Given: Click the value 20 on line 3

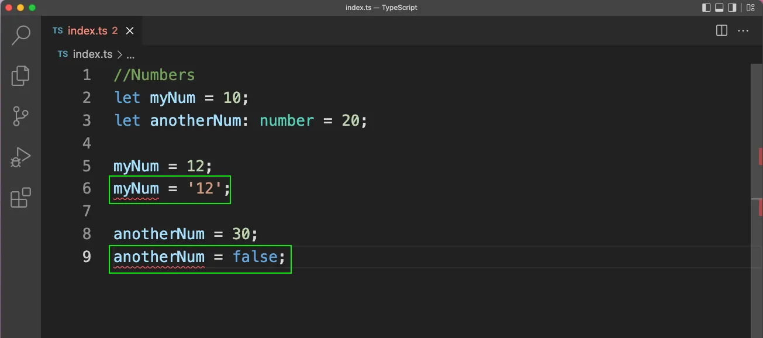Looking at the screenshot, I should [350, 120].
